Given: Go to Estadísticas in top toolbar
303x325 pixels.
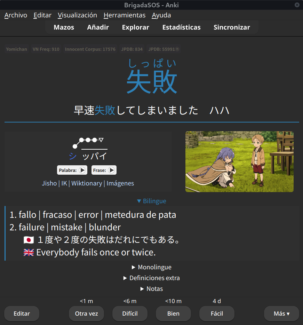Looking at the screenshot, I should click(181, 27).
